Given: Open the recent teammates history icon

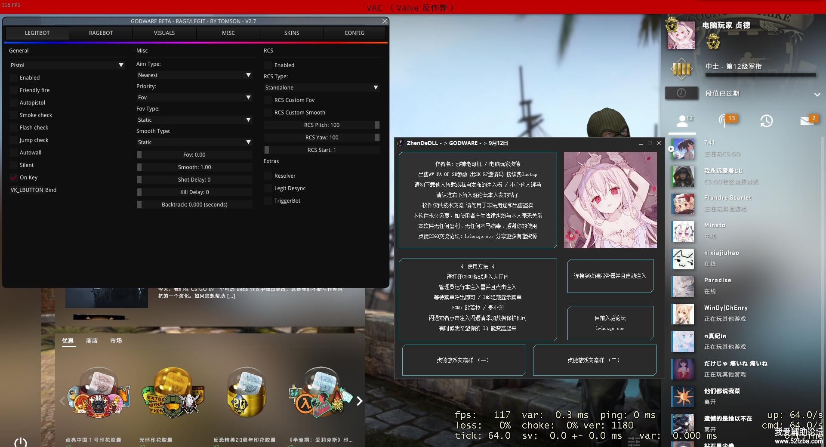Looking at the screenshot, I should point(766,121).
